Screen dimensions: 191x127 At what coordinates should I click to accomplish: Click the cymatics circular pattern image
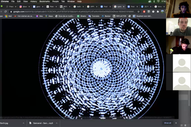pyautogui.click(x=101, y=68)
